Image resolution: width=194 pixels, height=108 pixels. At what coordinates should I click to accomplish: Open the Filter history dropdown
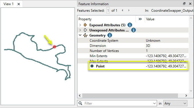(154, 103)
